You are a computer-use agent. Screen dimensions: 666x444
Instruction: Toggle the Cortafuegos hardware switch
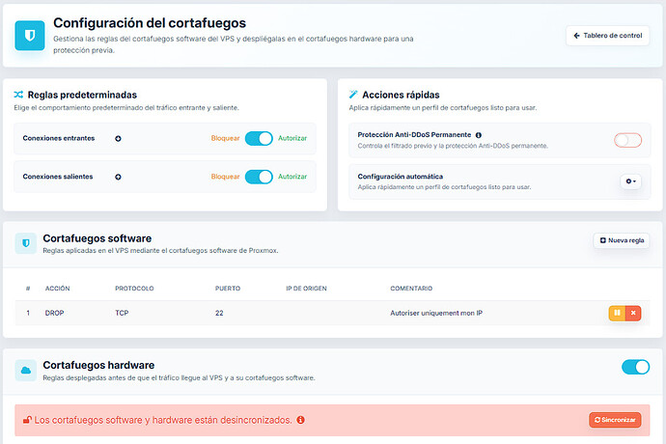click(x=635, y=367)
